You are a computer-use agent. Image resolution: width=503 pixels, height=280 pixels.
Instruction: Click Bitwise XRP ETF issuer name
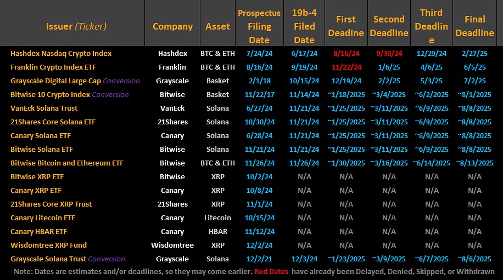[37, 176]
